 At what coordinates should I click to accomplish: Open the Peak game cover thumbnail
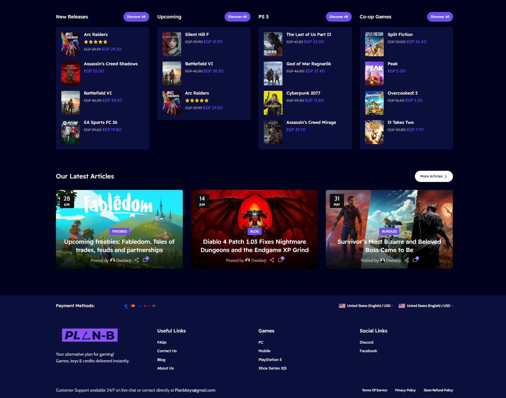(x=374, y=74)
